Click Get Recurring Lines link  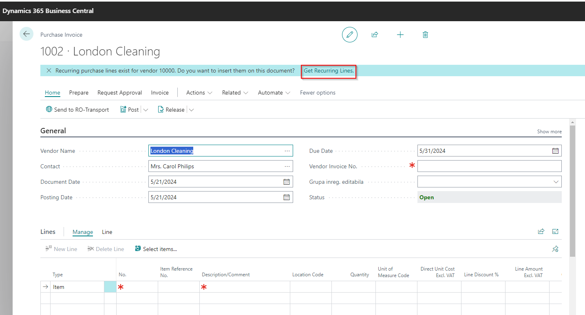pos(329,70)
